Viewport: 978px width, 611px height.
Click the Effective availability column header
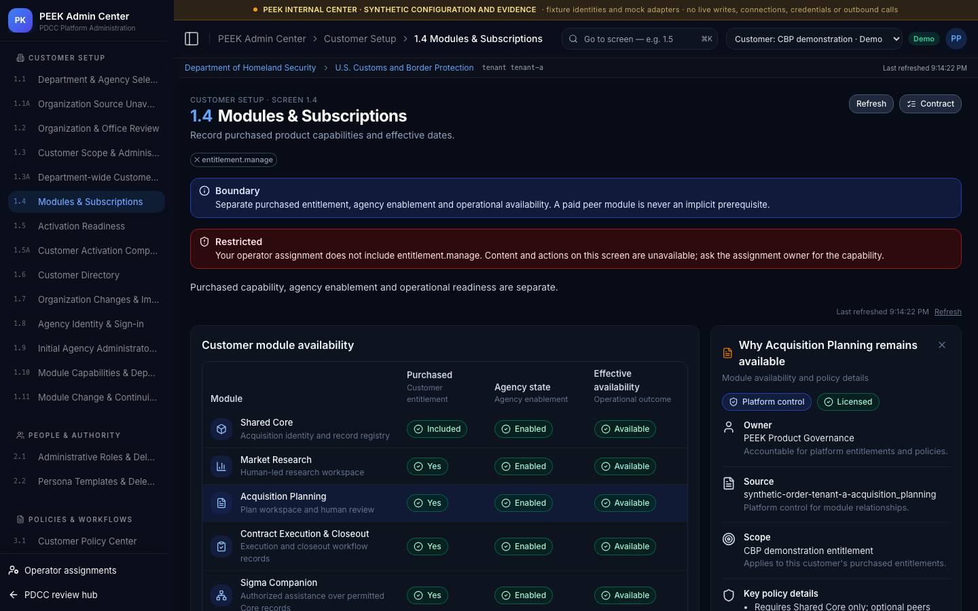click(617, 380)
